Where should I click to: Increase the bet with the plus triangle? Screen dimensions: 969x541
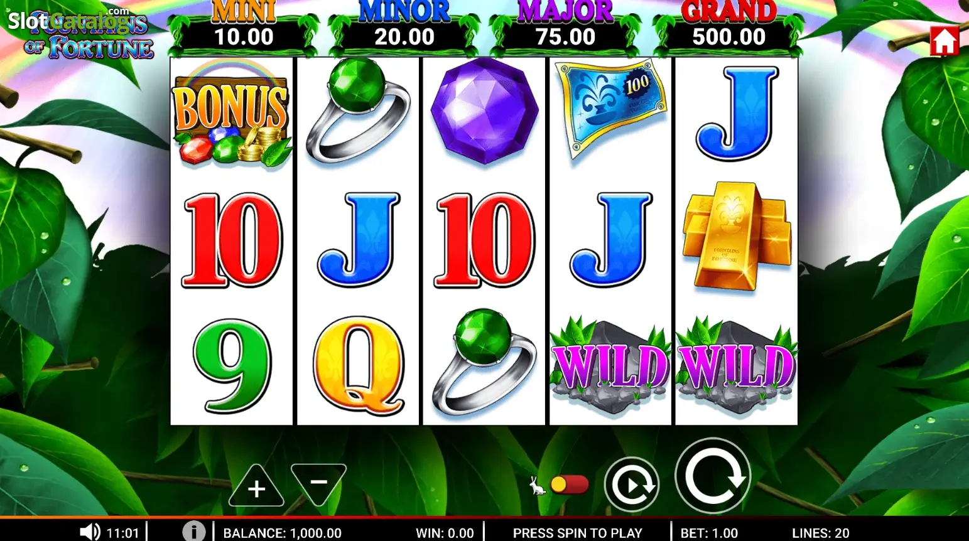click(256, 486)
